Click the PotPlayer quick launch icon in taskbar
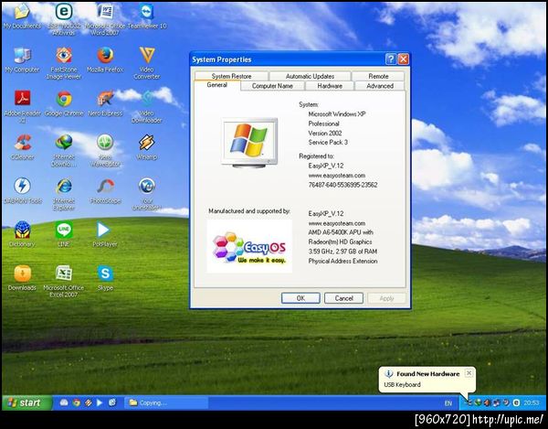548x429 pixels. click(100, 402)
